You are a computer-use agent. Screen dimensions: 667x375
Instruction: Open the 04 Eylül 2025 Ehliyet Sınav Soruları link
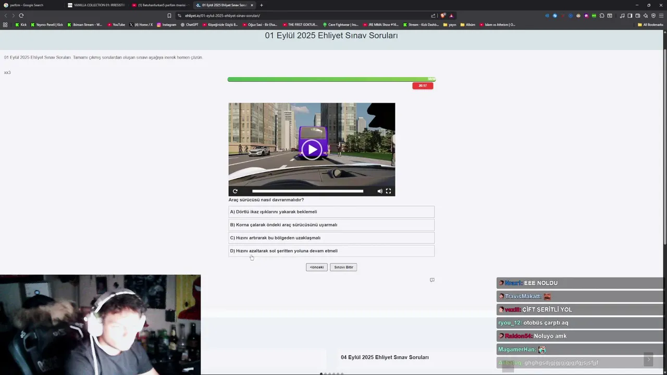click(x=385, y=357)
